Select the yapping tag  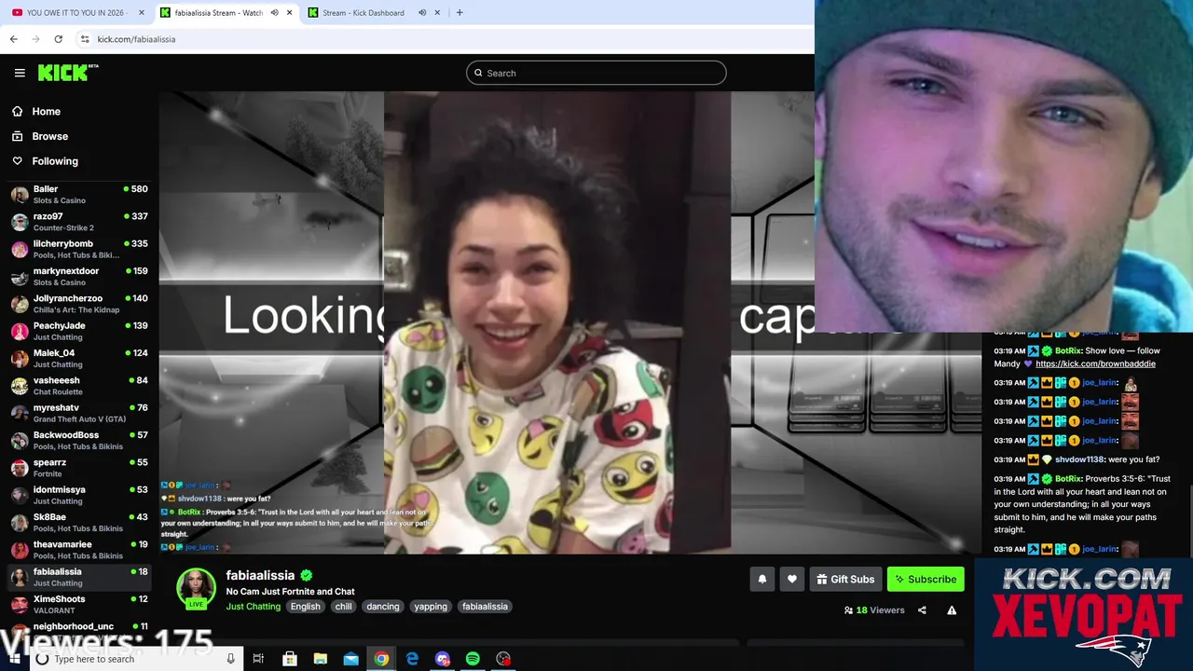coord(431,607)
